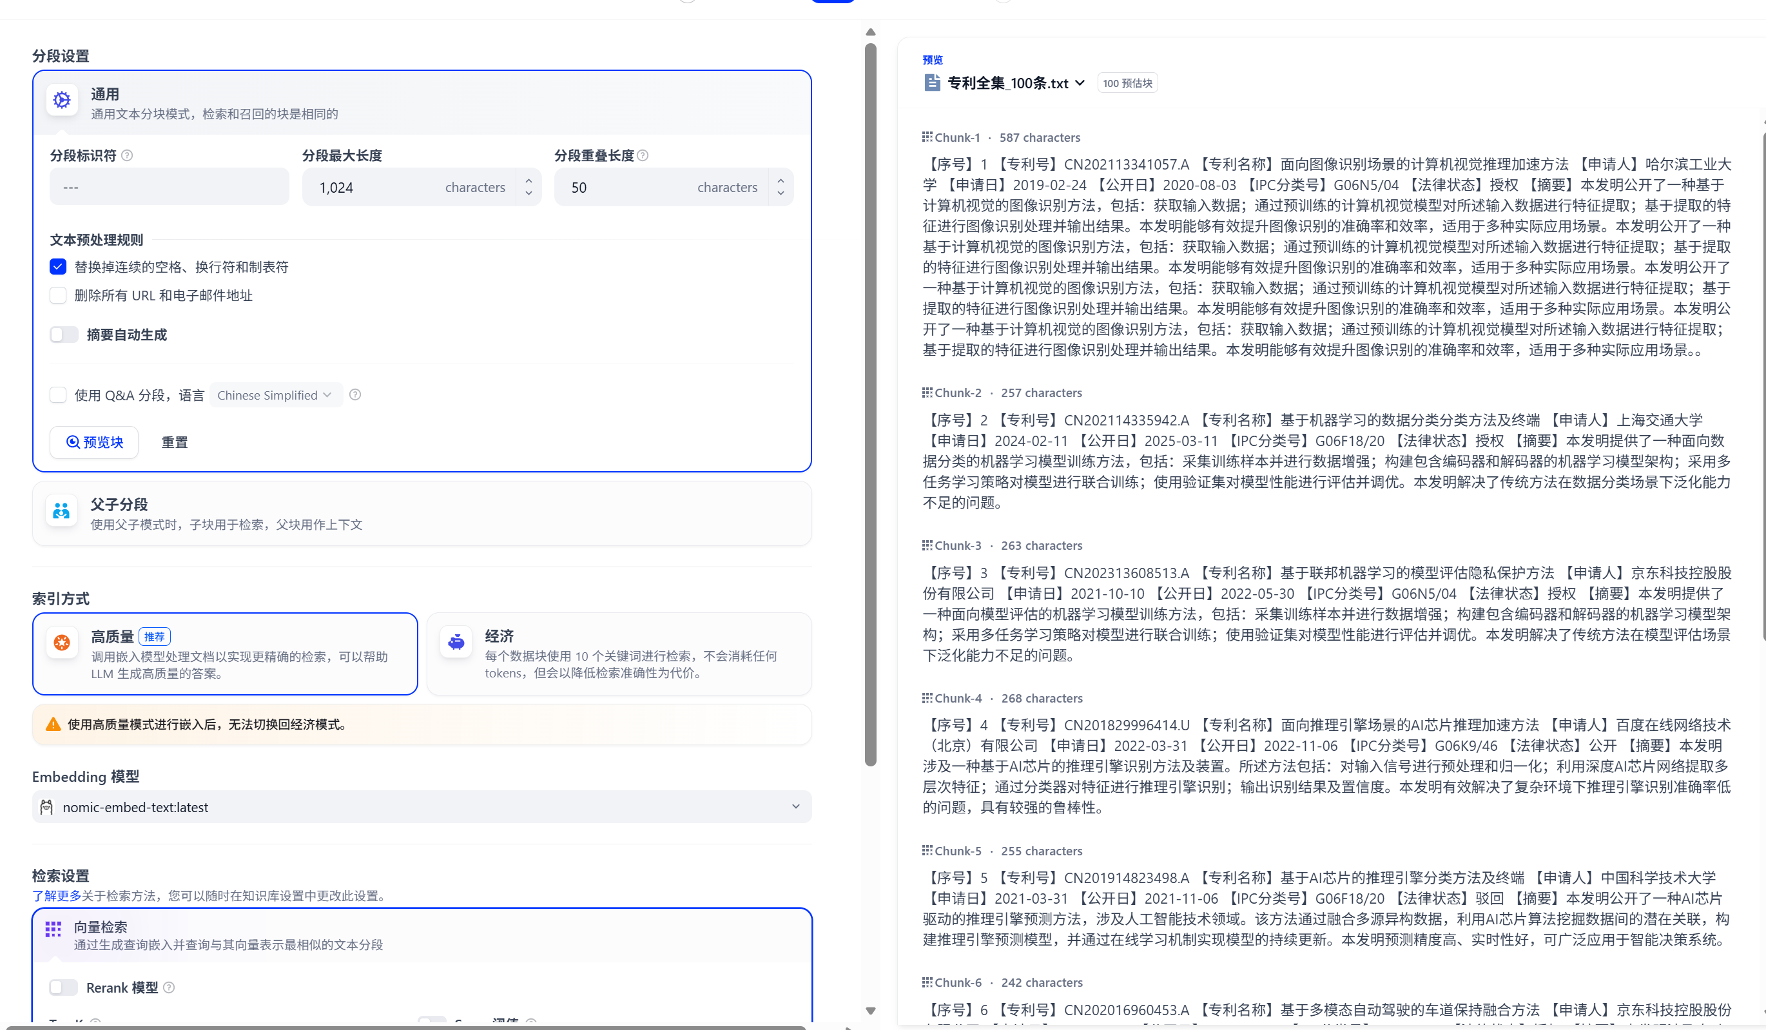Click the bottom horizontal scrollbar
The height and width of the screenshot is (1030, 1766).
[407, 1027]
